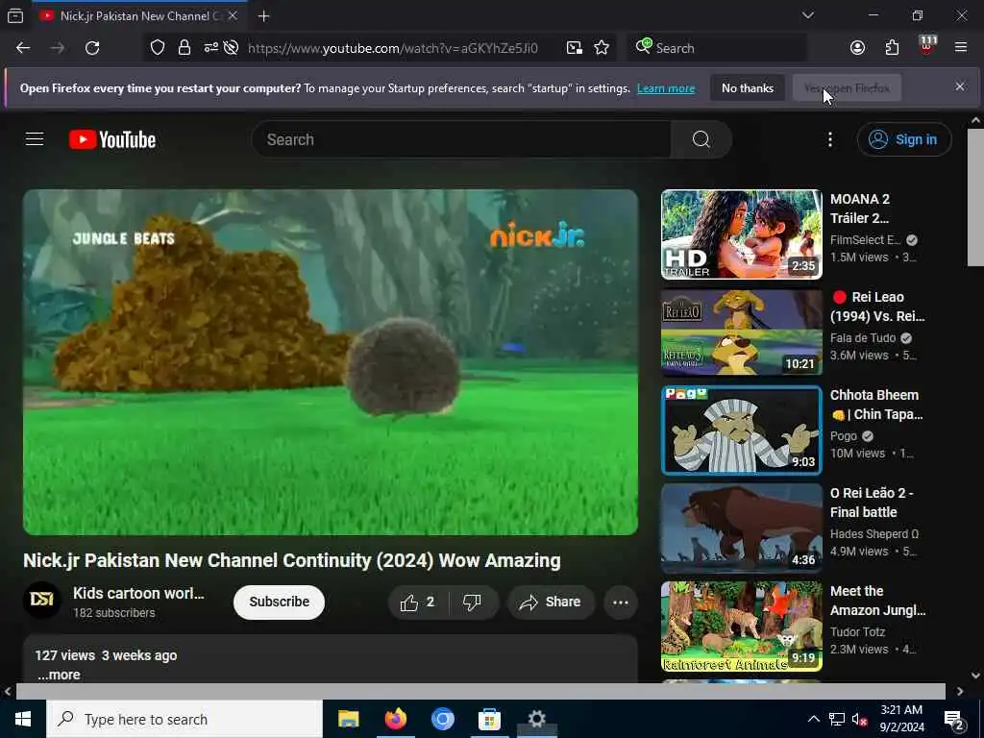Click the Firefox Search box

716,48
